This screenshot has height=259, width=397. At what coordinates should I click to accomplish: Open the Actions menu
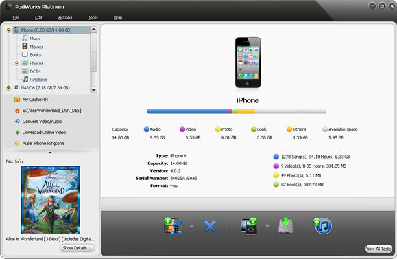coord(65,17)
